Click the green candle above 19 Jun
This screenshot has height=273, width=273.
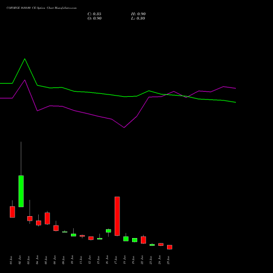pos(135,240)
